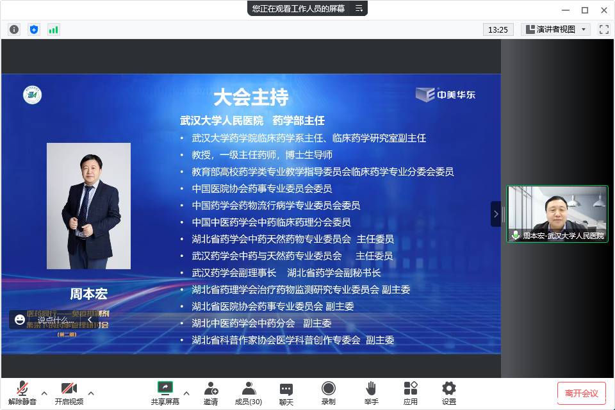The image size is (615, 410).
Task: Open the Invite (邀请) panel
Action: click(211, 392)
